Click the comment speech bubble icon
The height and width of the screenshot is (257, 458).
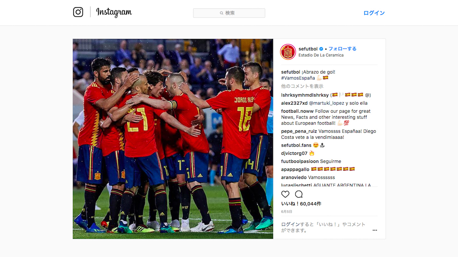tap(299, 194)
